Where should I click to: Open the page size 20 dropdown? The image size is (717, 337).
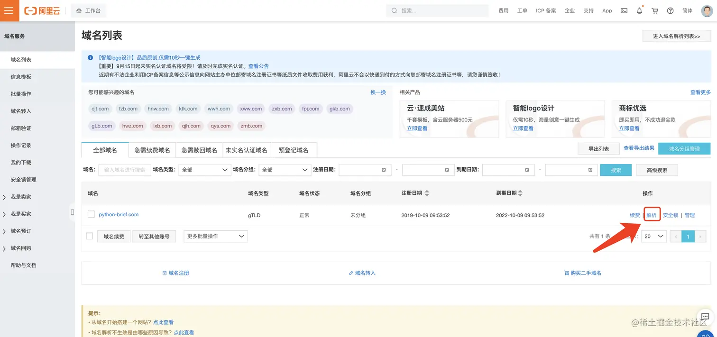(654, 236)
